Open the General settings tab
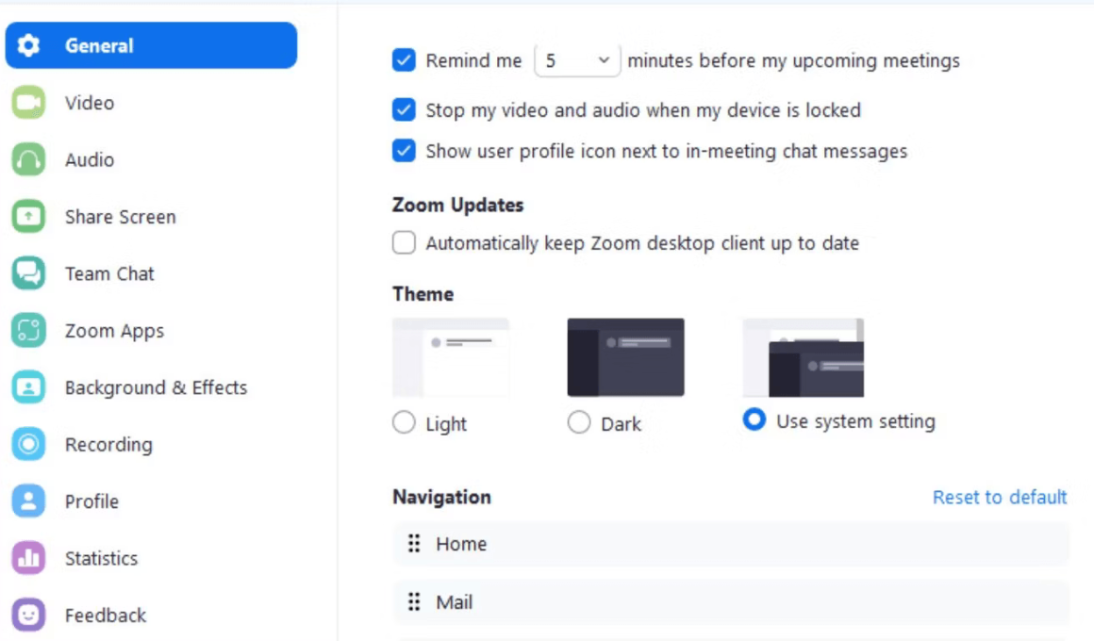1094x641 pixels. click(151, 45)
